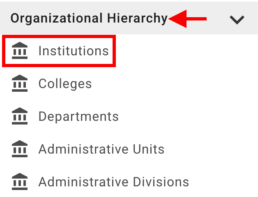Open the Administrative Units link
This screenshot has width=258, height=197.
[101, 149]
